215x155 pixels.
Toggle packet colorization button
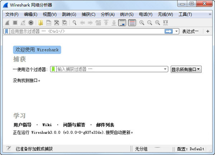(x=132, y=23)
